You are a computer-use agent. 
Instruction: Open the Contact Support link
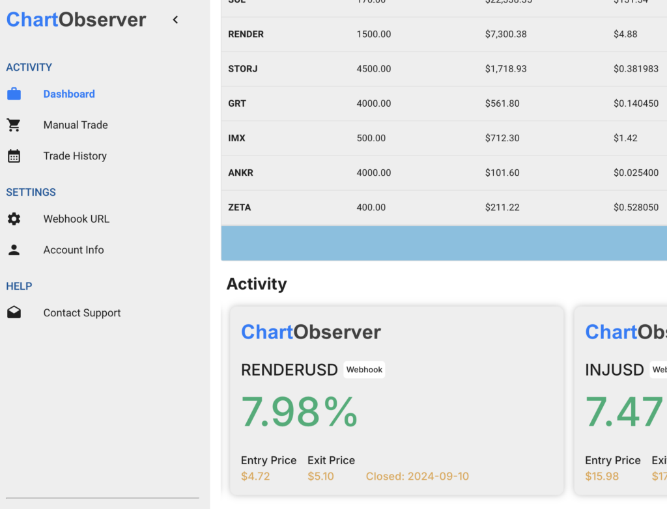click(x=82, y=313)
